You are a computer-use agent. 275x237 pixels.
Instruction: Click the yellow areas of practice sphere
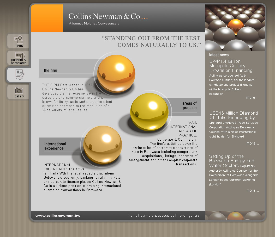click(x=149, y=112)
